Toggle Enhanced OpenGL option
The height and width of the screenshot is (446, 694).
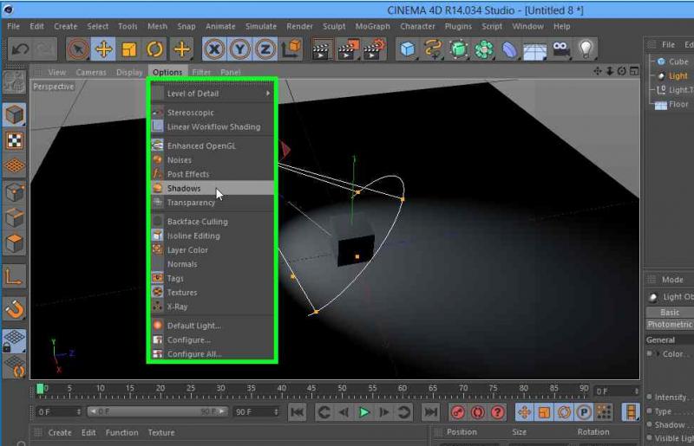pyautogui.click(x=212, y=145)
